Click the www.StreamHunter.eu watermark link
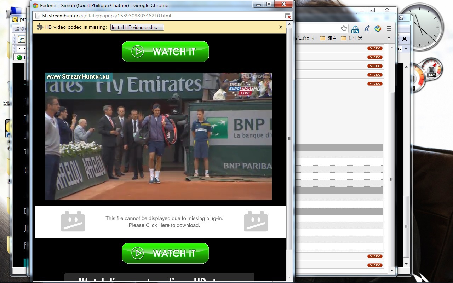 [x=78, y=76]
